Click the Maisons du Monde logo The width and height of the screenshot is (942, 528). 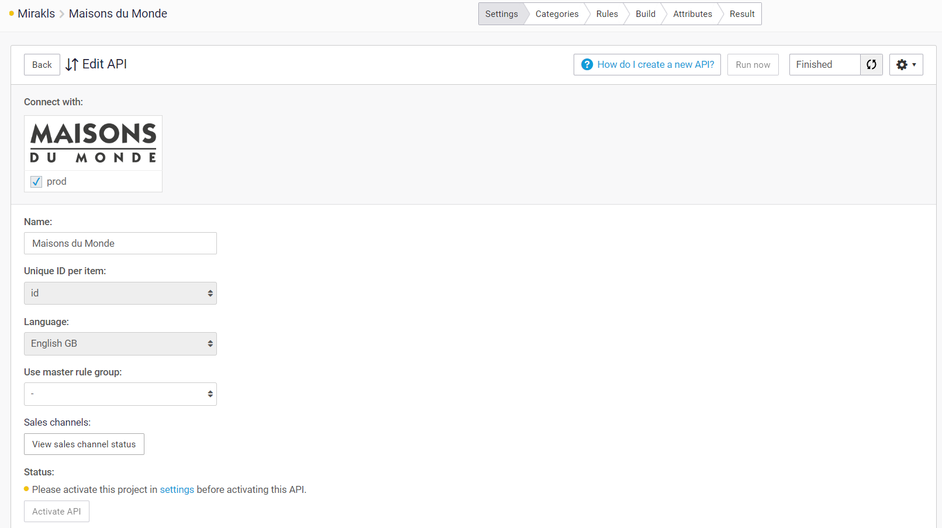94,143
